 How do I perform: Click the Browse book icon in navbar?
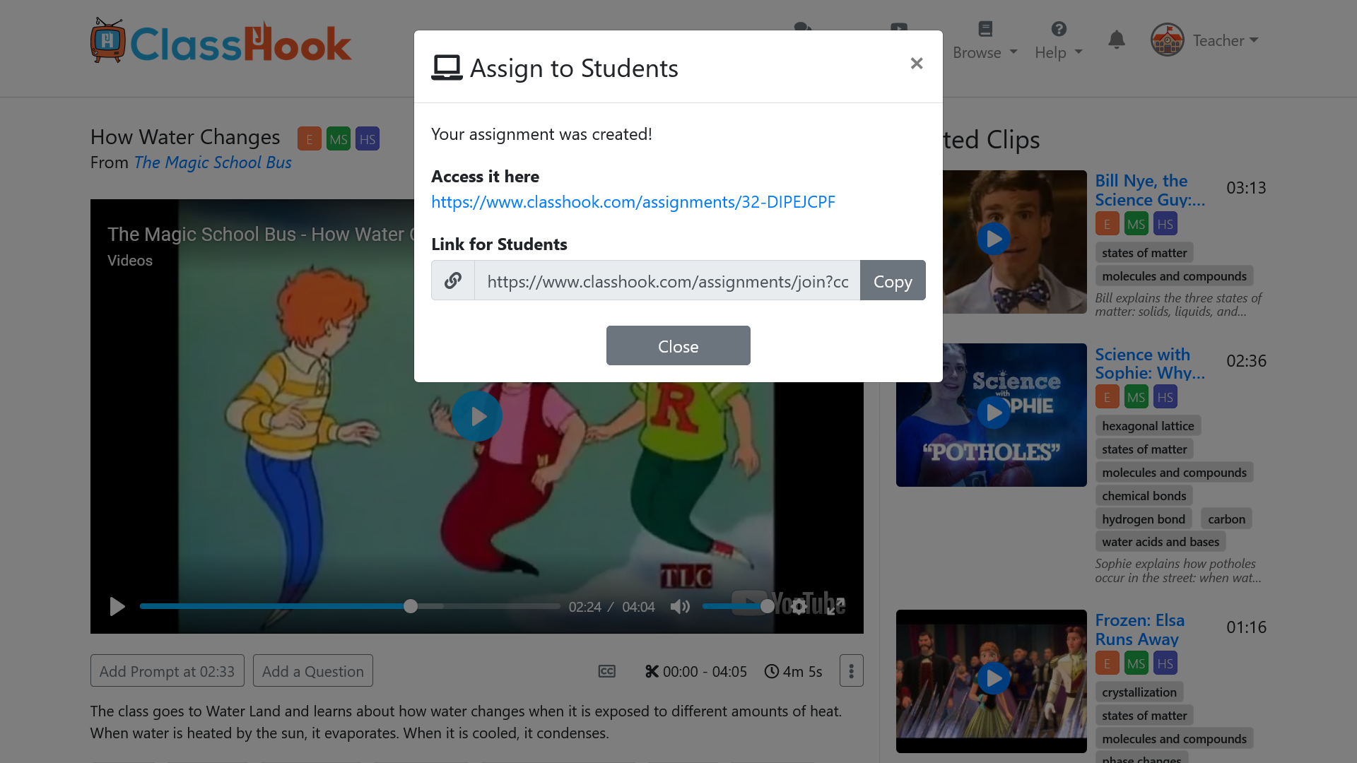(x=985, y=29)
